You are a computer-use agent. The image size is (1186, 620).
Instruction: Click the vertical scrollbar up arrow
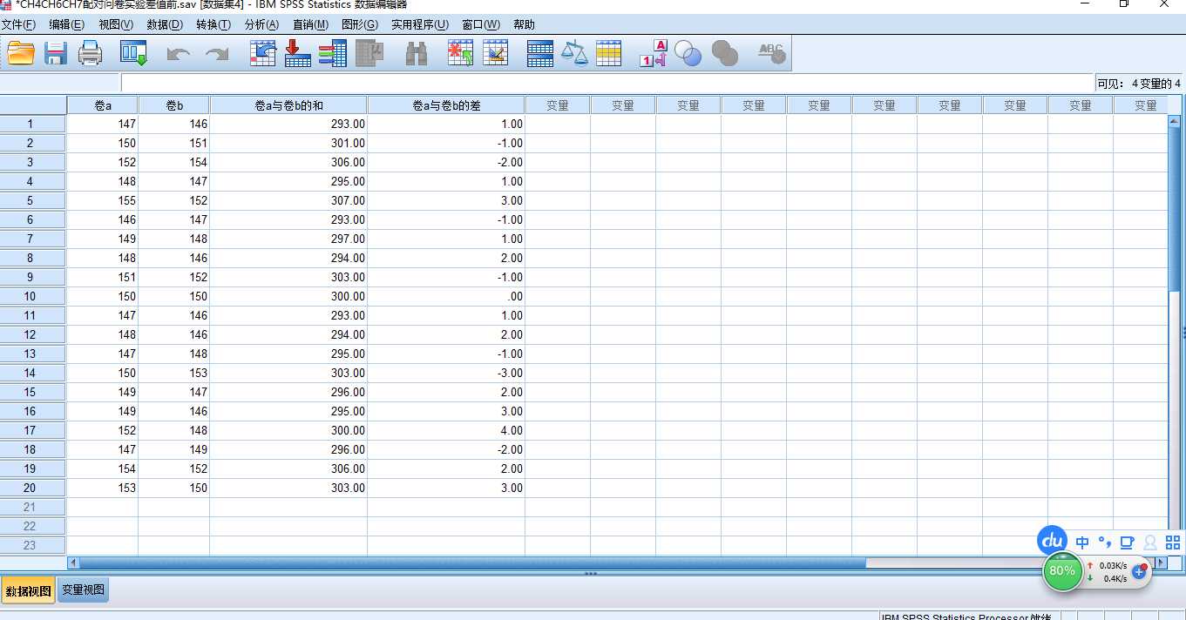(x=1173, y=121)
